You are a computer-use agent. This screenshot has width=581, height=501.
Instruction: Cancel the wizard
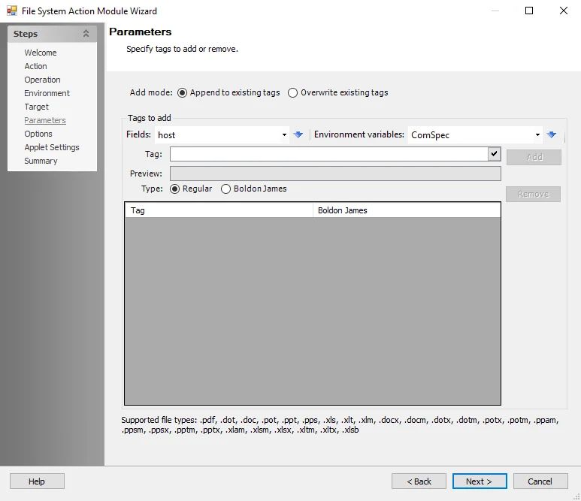(540, 481)
